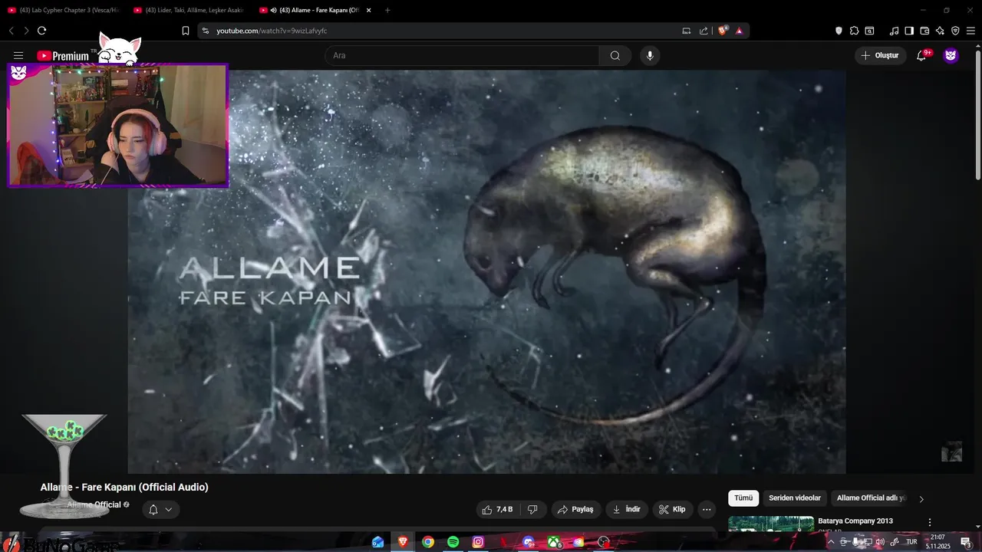Open Brave Wallet icon
982x552 pixels.
(924, 31)
